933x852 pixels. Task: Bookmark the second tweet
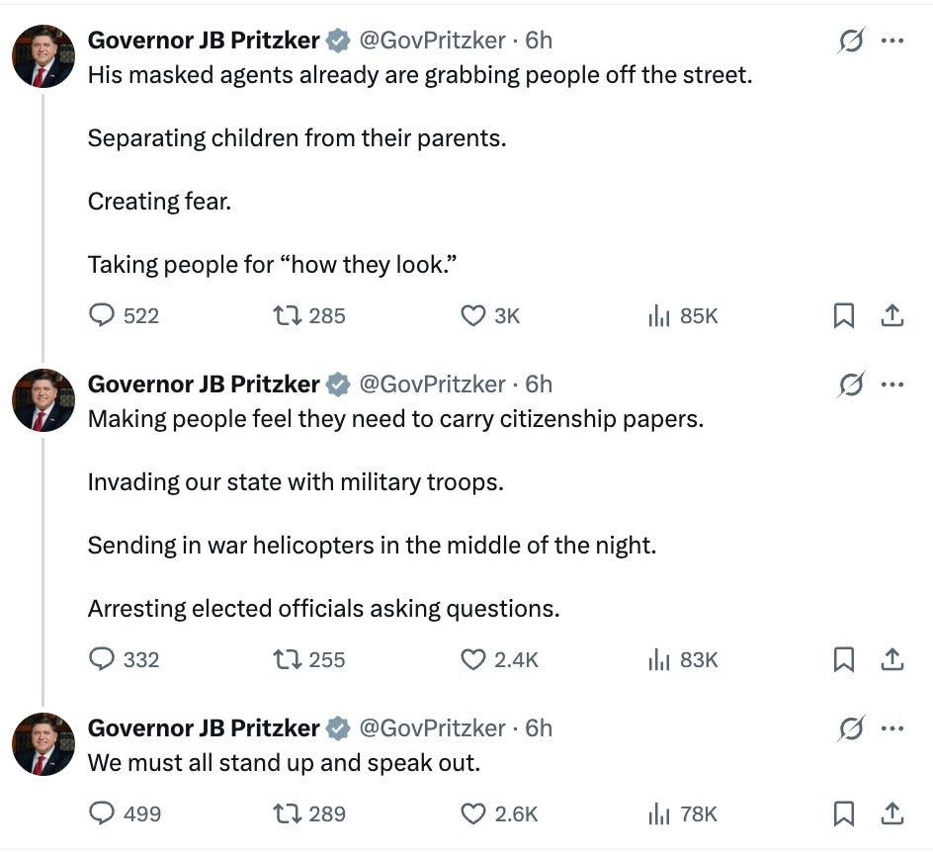coord(844,659)
